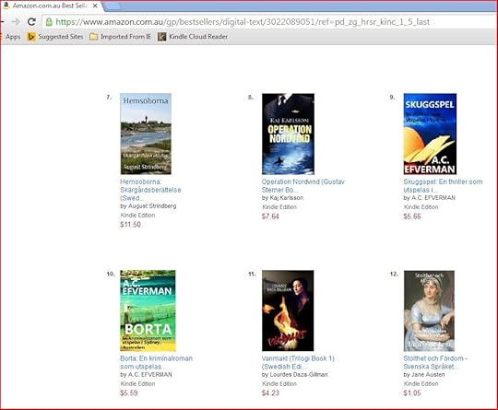
Task: Select the Amazon.com.au Best Sellers tab
Action: (x=51, y=6)
